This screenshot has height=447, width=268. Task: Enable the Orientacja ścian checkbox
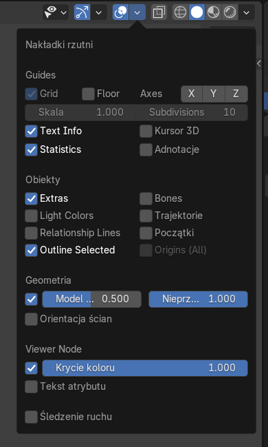[x=32, y=319]
